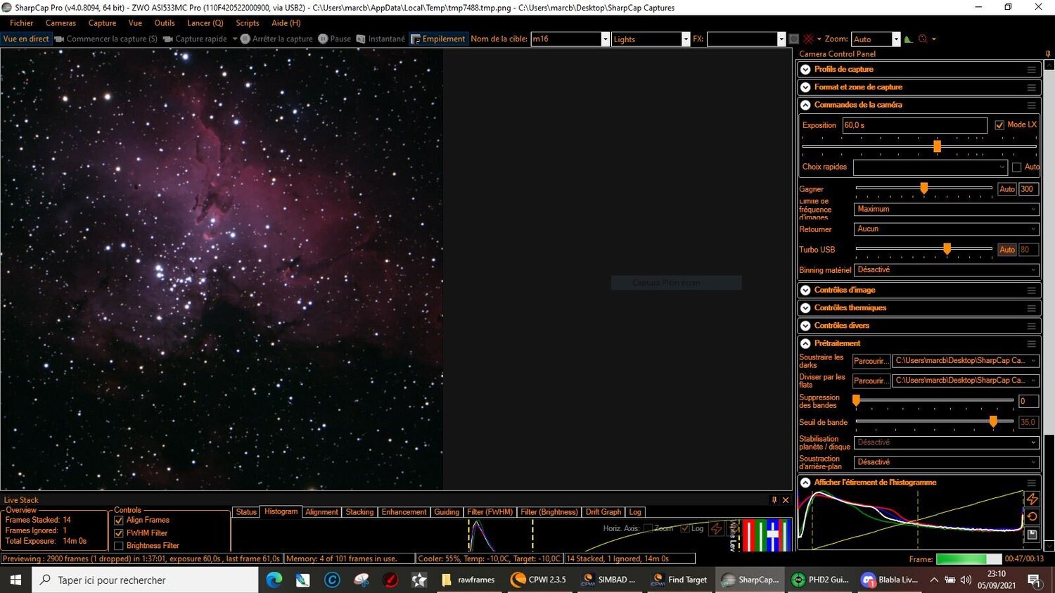Open the Scripts menu
1055x593 pixels.
(248, 23)
